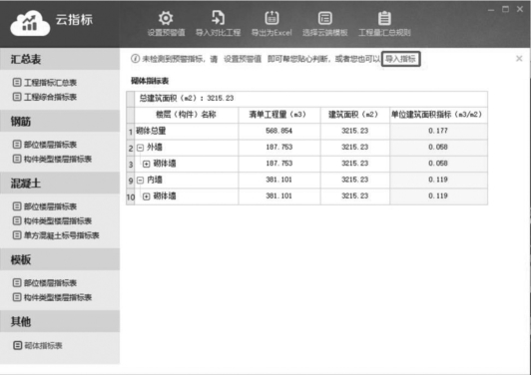The height and width of the screenshot is (375, 531).
Task: Dismiss the warning notification bar
Action: click(519, 59)
